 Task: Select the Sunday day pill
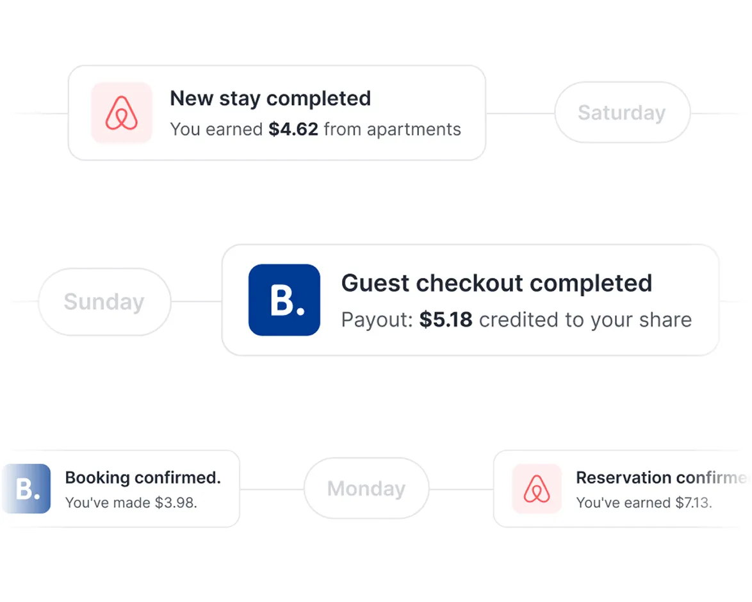click(x=104, y=302)
